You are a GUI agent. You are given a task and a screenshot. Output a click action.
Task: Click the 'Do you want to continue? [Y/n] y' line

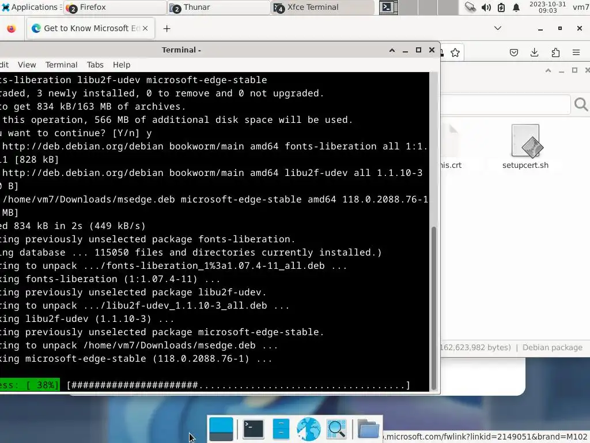76,133
